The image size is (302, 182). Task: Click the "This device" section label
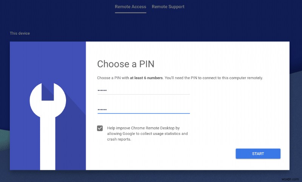[20, 34]
